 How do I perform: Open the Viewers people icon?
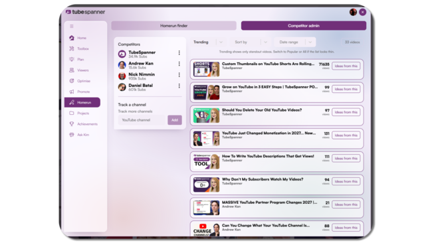pos(72,70)
